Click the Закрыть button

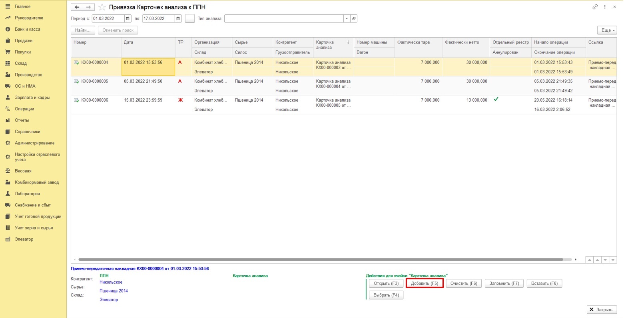602,310
